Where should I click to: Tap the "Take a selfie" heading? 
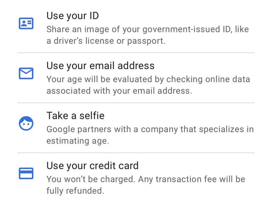(75, 116)
